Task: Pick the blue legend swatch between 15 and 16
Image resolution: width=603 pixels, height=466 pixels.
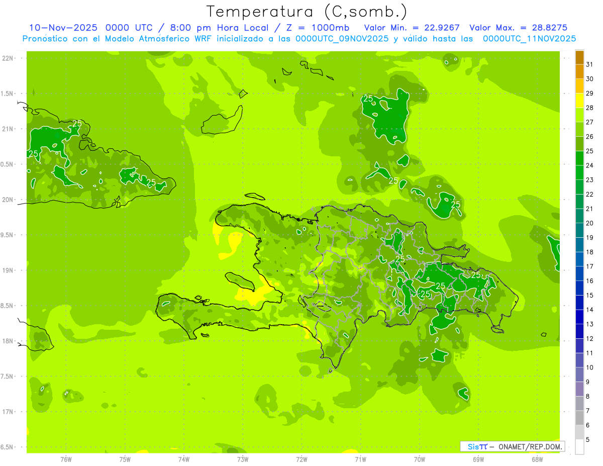Action: coord(579,288)
